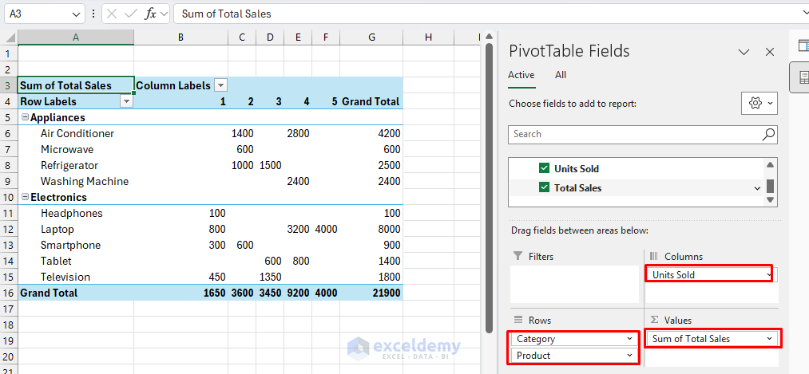Click the Television value 1350
The width and height of the screenshot is (809, 374).
click(x=270, y=278)
